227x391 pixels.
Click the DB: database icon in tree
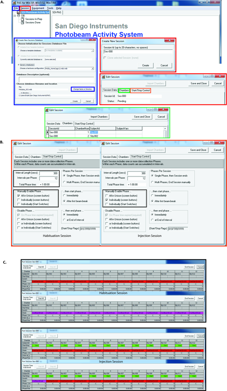pos(19,15)
